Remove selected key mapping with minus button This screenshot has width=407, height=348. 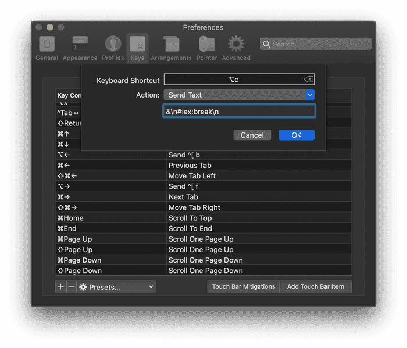click(x=72, y=287)
